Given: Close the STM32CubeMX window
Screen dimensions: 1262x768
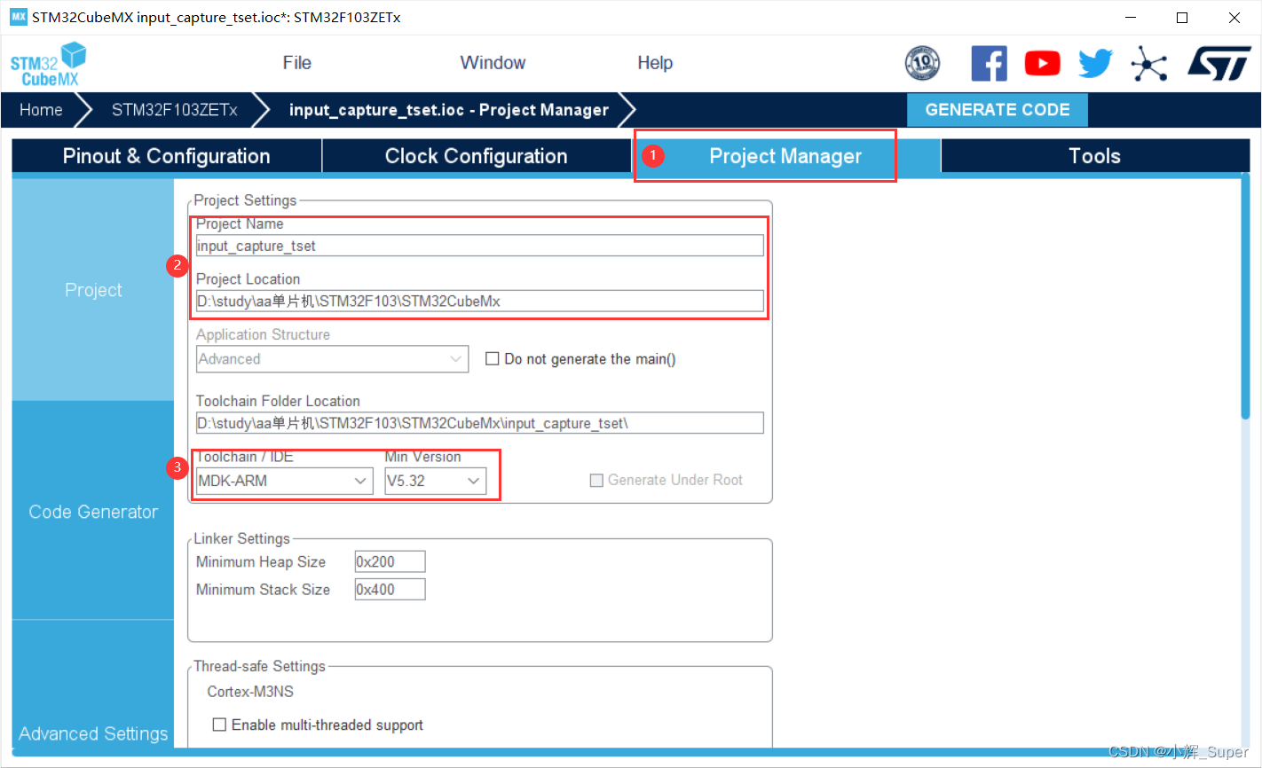Looking at the screenshot, I should pyautogui.click(x=1234, y=17).
